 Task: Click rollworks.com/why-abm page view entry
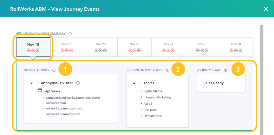[63, 114]
